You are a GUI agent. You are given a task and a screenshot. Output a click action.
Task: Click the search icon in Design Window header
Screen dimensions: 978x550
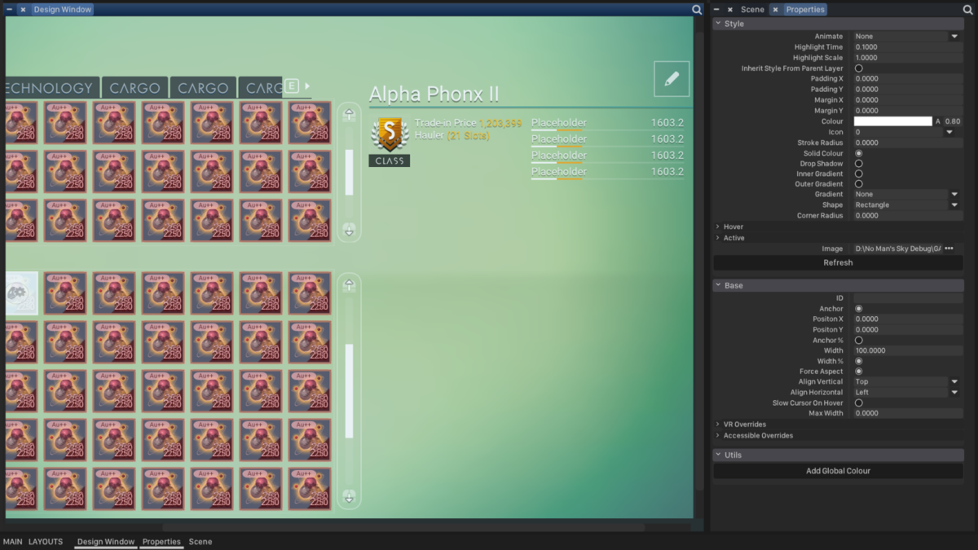pos(697,10)
